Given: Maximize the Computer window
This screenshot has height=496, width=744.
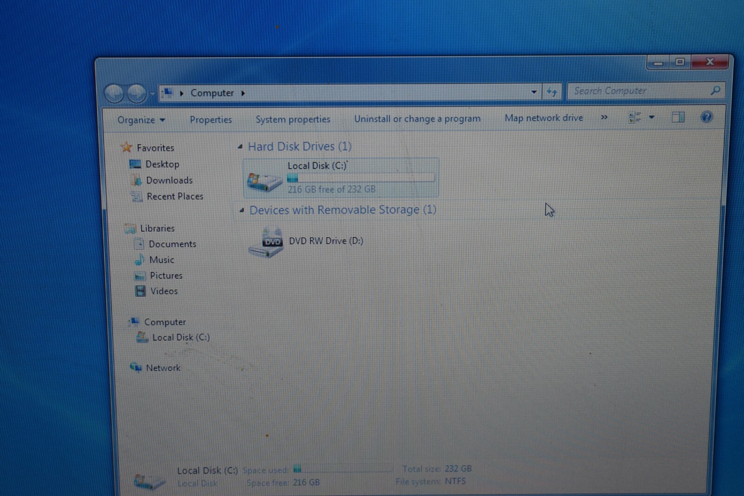Looking at the screenshot, I should [680, 62].
